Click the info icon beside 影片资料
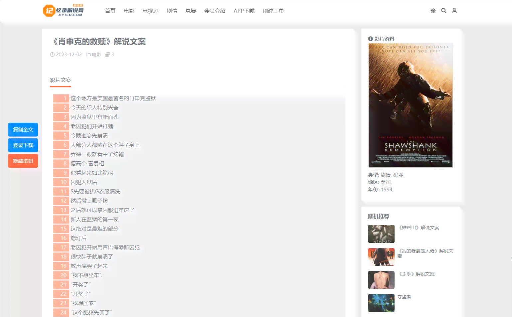 (370, 39)
